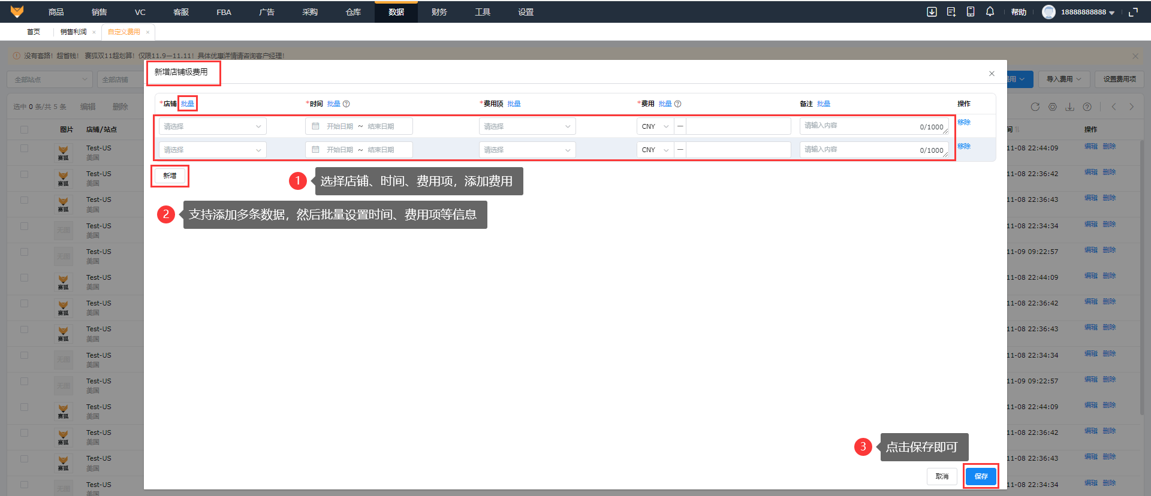Click the 批量 link beside 备注
The width and height of the screenshot is (1151, 496).
[x=824, y=104]
